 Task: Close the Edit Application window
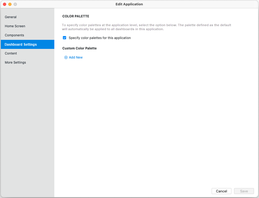click(5, 4)
